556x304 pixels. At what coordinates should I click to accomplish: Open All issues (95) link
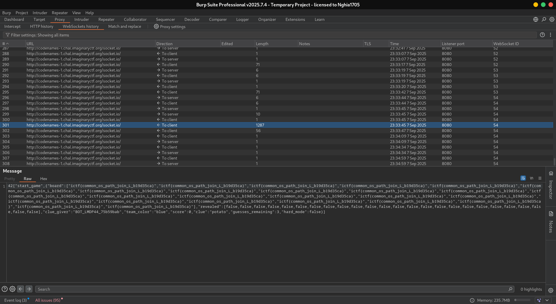48,300
